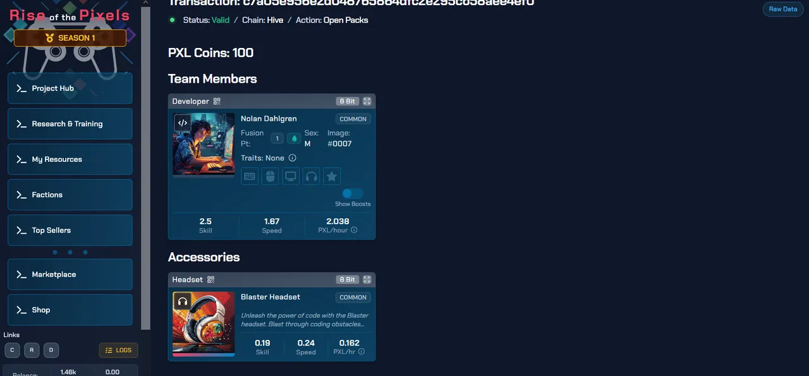Click the keyboard accessory slot icon
Image resolution: width=809 pixels, height=376 pixels.
pos(250,176)
